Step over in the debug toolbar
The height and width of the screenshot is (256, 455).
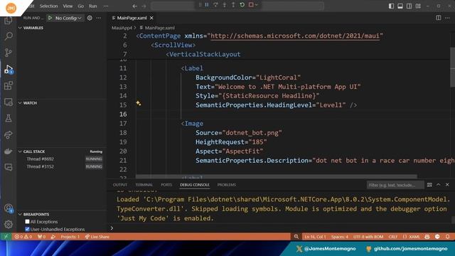tap(215, 5)
